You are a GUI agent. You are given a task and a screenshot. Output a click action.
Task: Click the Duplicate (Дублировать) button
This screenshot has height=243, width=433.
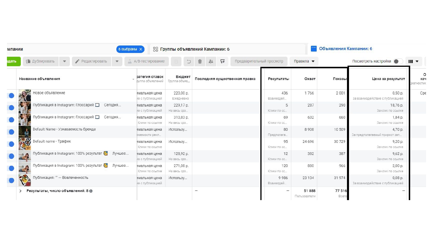[41, 61]
